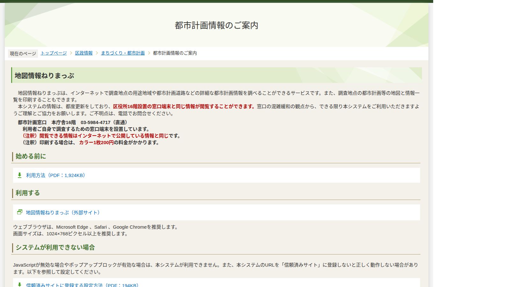This screenshot has height=287, width=510.
Task: Click download icon beside 利用方法 PDF
Action: point(19,175)
